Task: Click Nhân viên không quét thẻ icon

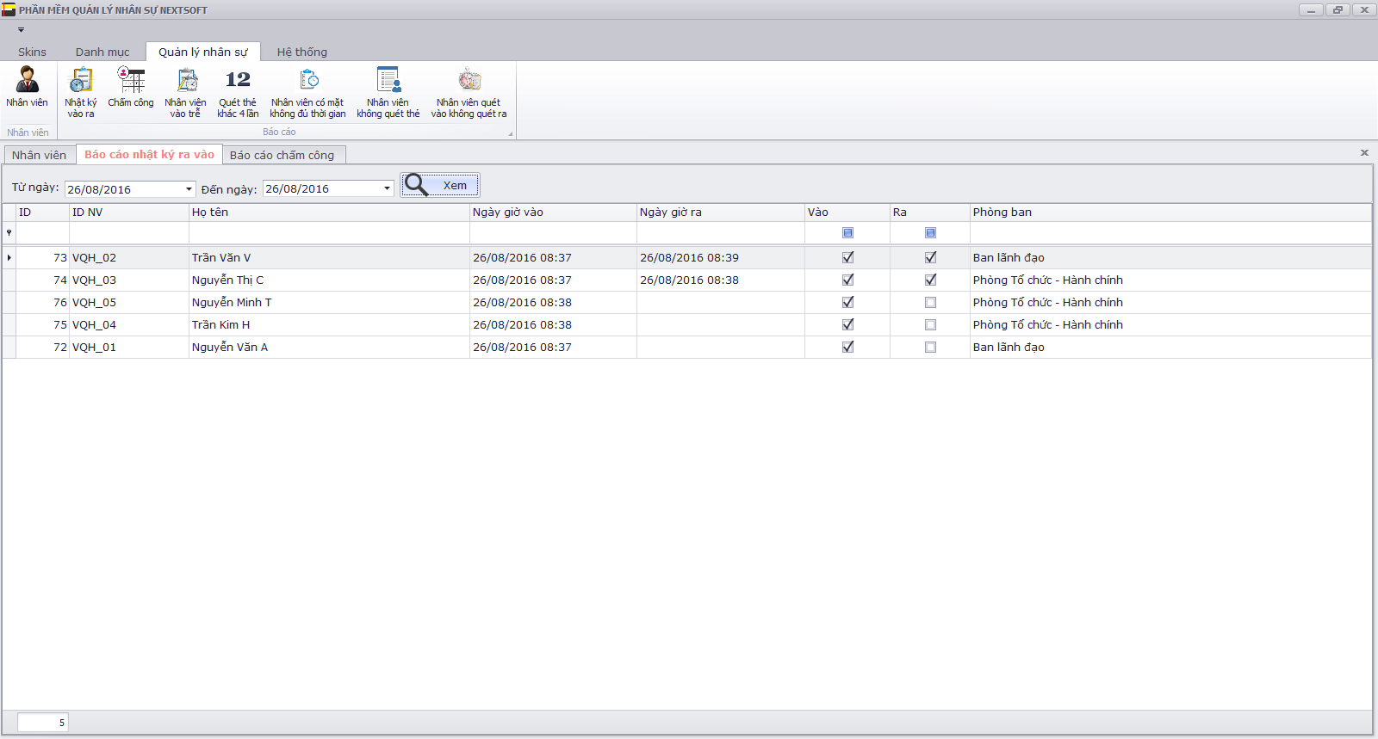Action: [x=388, y=89]
